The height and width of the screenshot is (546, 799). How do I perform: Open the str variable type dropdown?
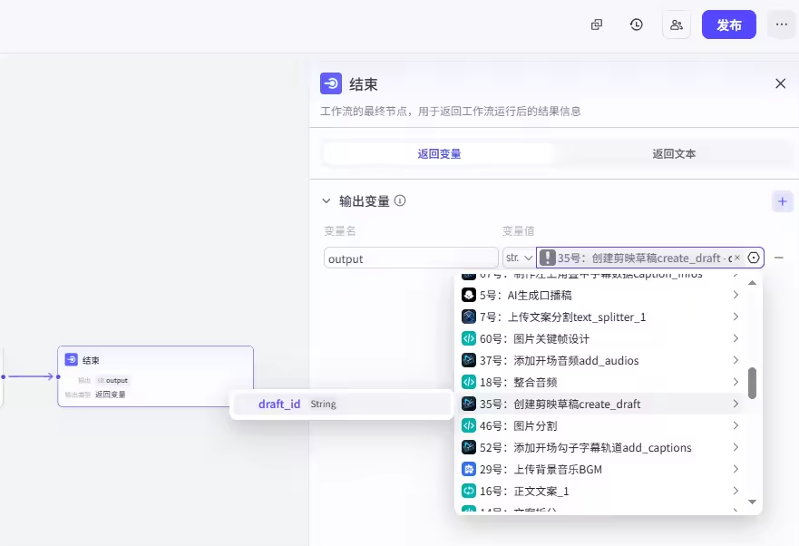(x=519, y=257)
